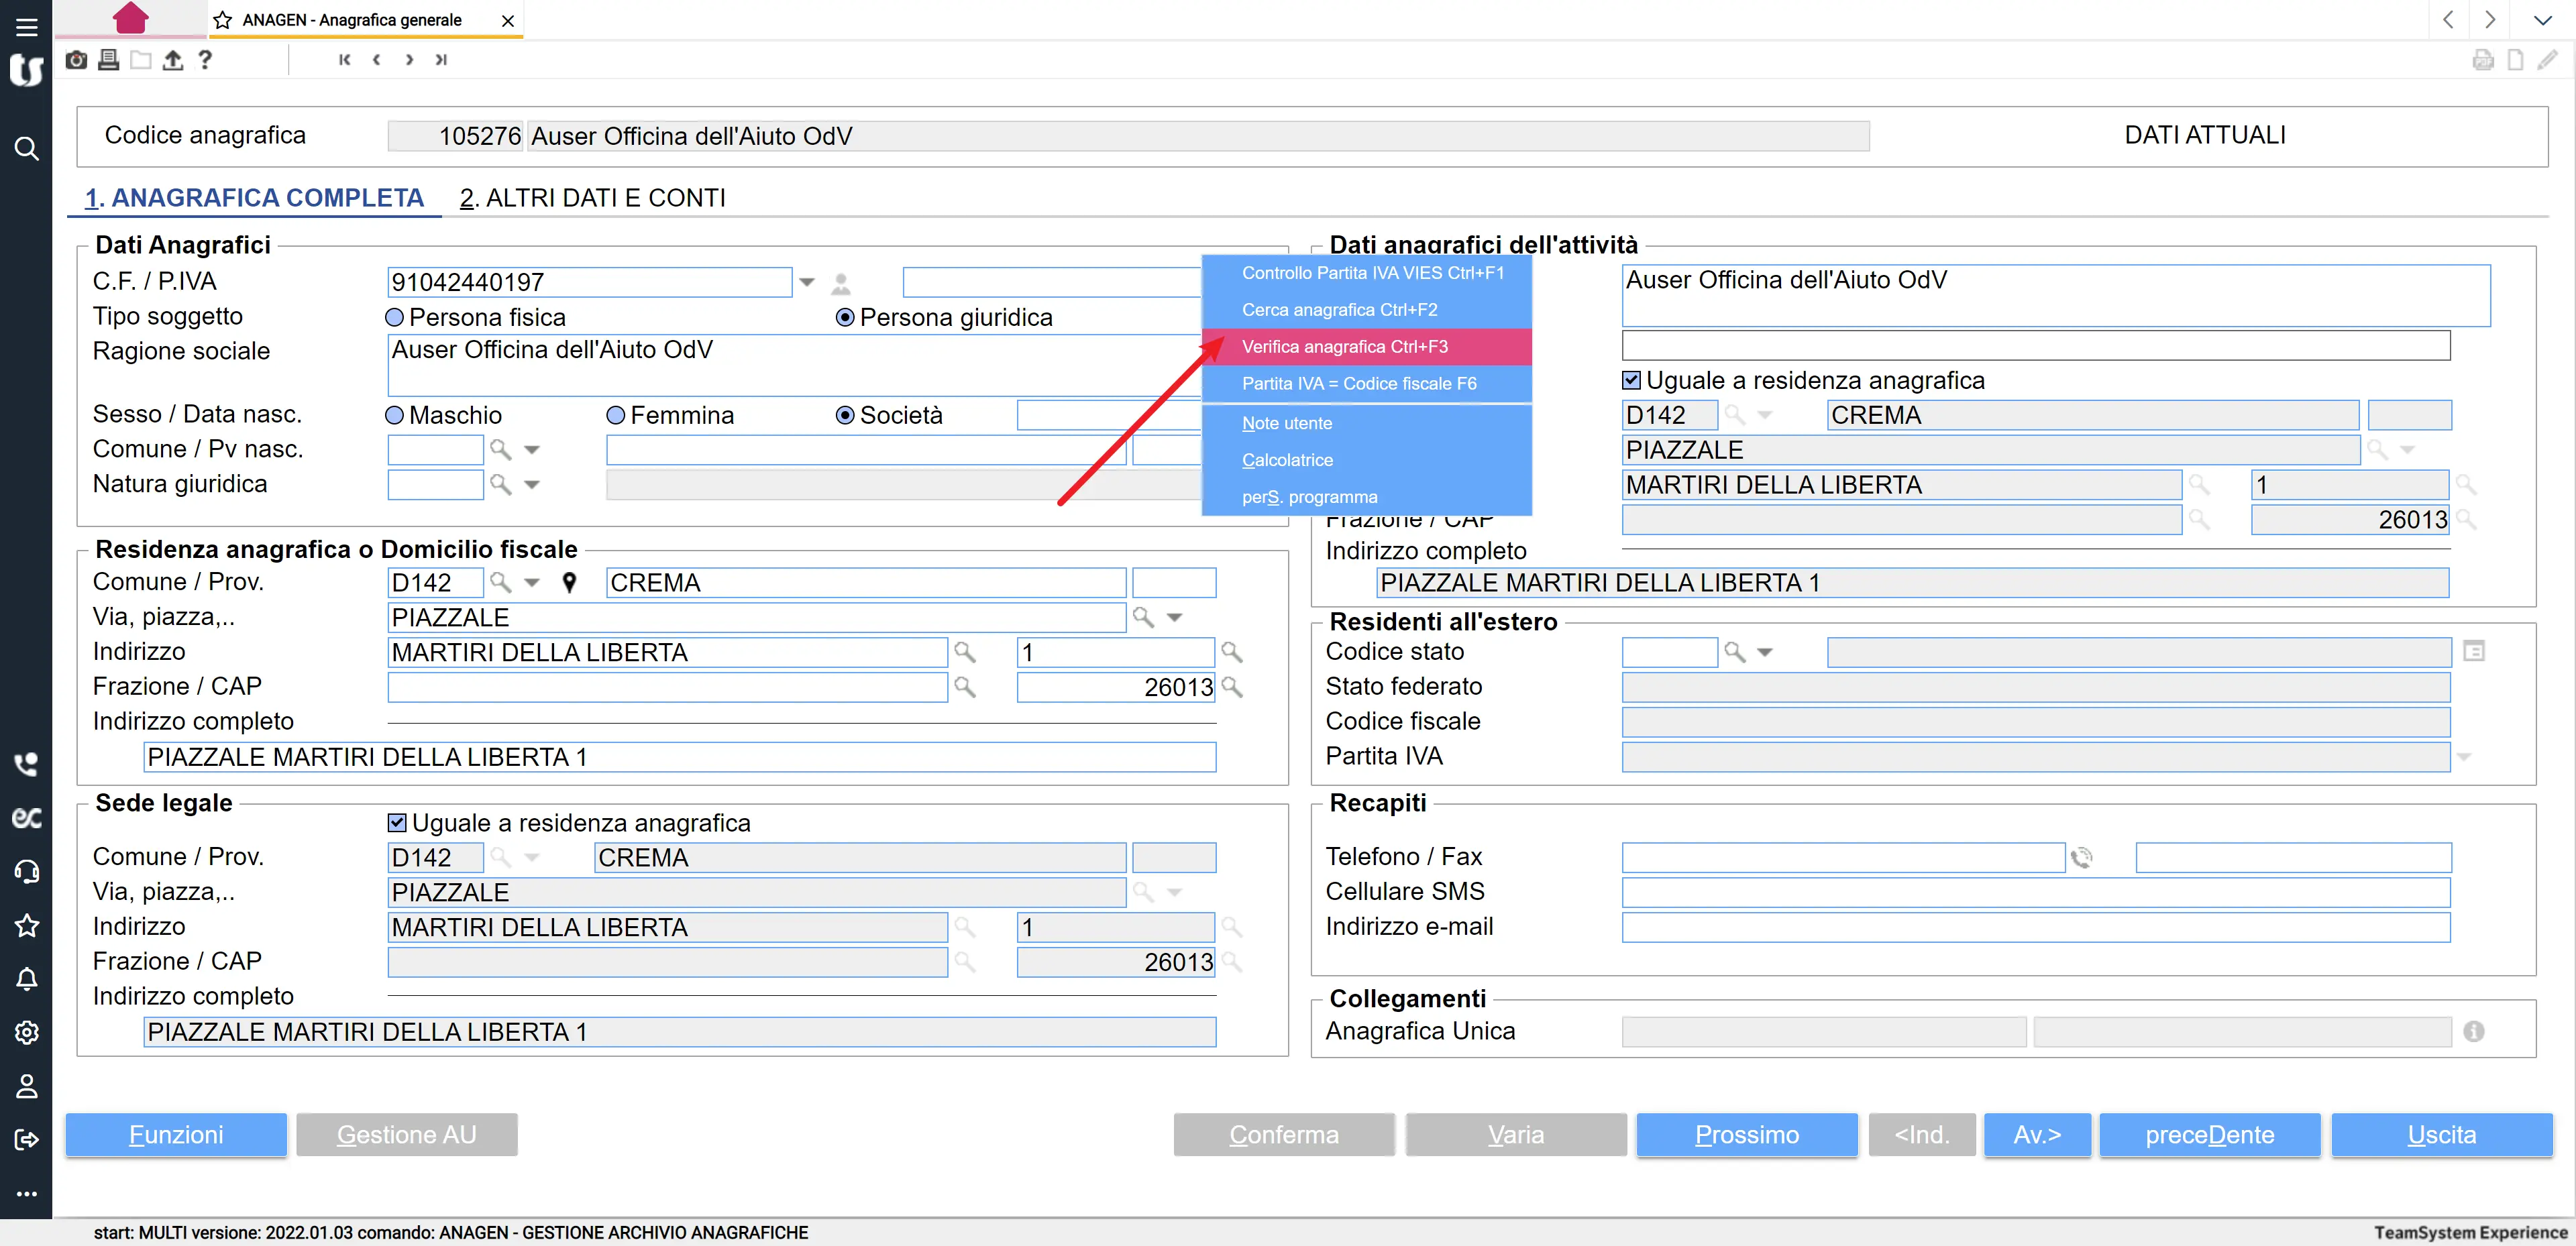
Task: Open help with the question mark icon
Action: [205, 60]
